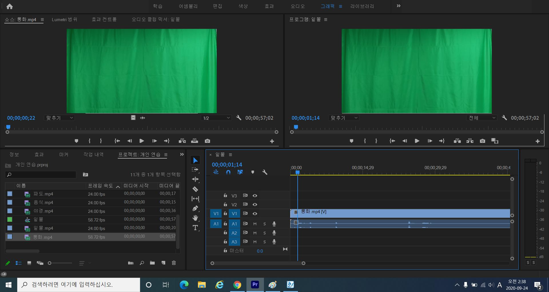Select the 야경.mp4 item in project
The width and height of the screenshot is (549, 292).
(x=43, y=211)
